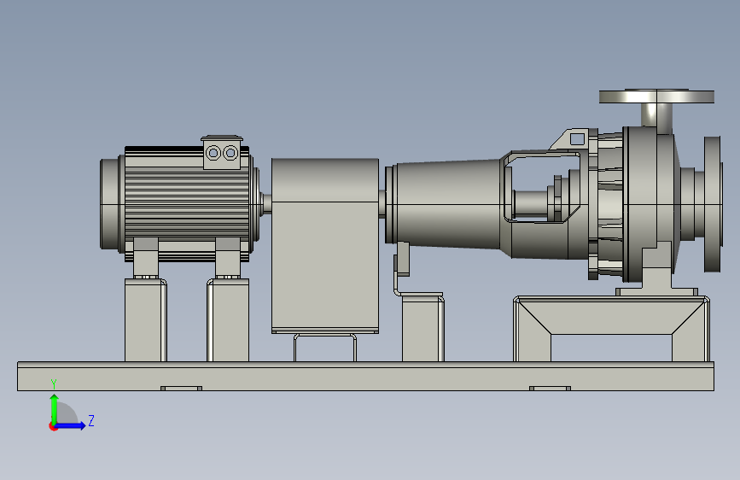Click the left cable gland on terminal box
The width and height of the screenshot is (740, 480).
click(213, 153)
